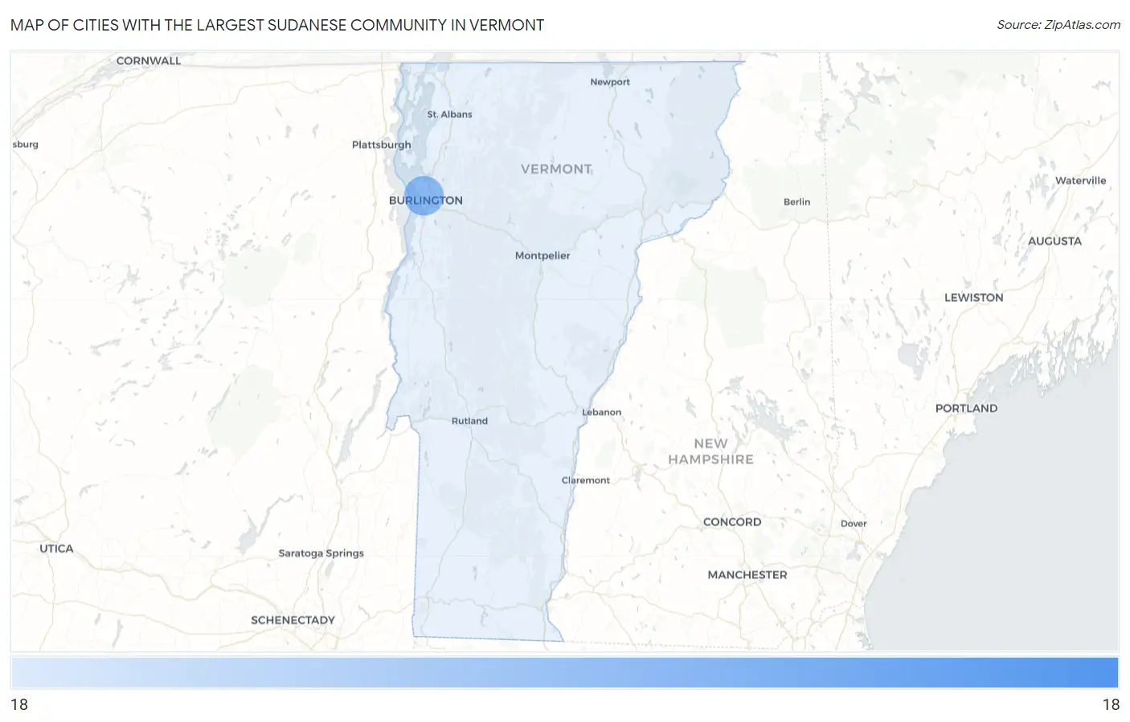
Task: Click the legend maximum value 18
Action: pos(1111,704)
